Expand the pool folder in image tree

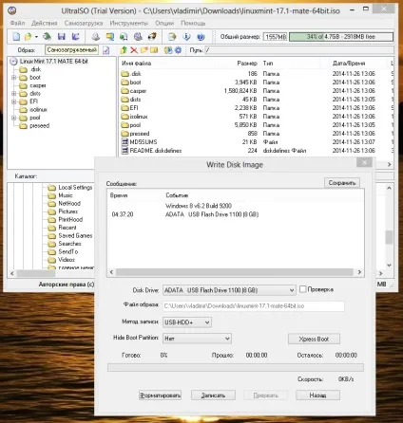pyautogui.click(x=13, y=118)
